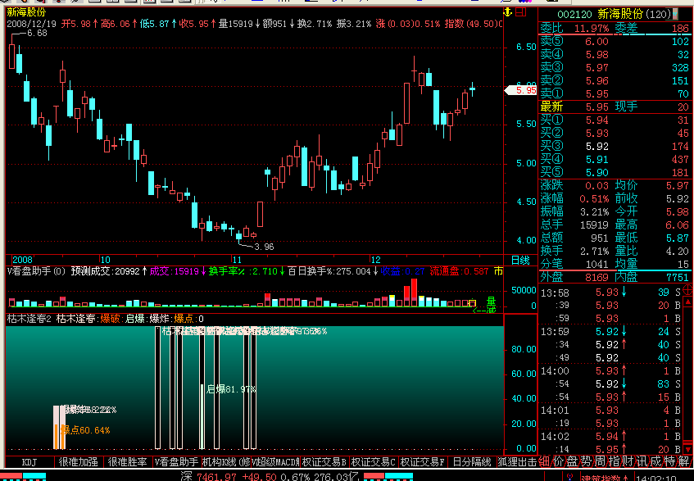Screen dimensions: 694x481
Task: Click the 卖③ 5.97 ask row
Action: pyautogui.click(x=615, y=68)
